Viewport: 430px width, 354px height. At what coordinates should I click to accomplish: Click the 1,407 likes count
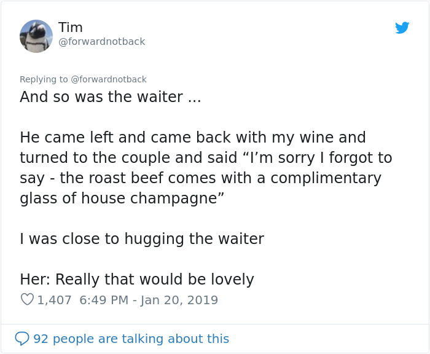[55, 300]
